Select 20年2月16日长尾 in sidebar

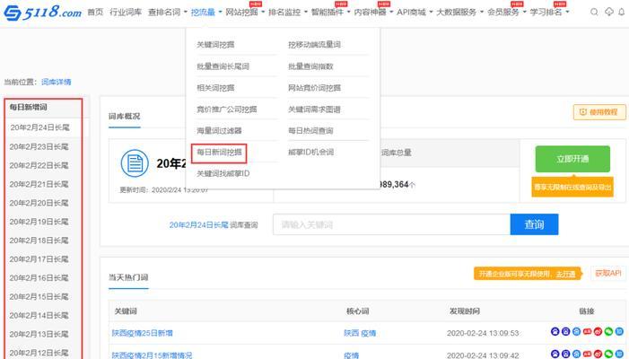(39, 277)
